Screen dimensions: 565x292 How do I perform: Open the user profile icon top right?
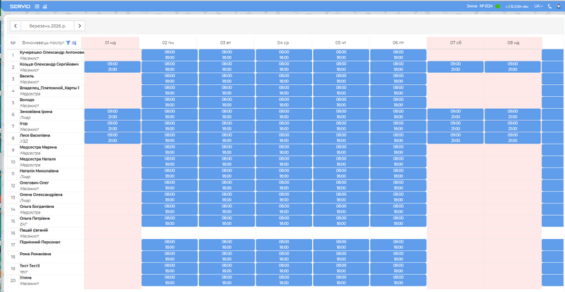[x=559, y=6]
